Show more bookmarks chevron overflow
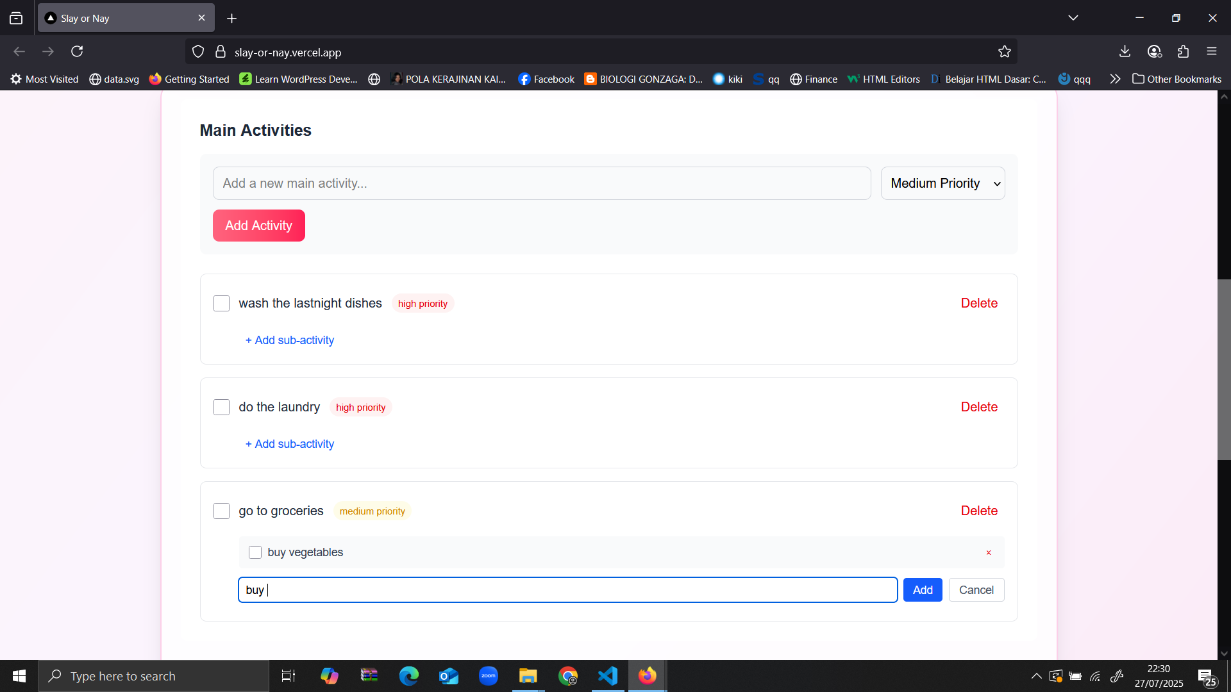This screenshot has height=692, width=1231. point(1115,79)
